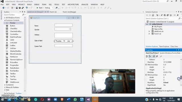Pick TreeView control in Toolbox

point(13,79)
